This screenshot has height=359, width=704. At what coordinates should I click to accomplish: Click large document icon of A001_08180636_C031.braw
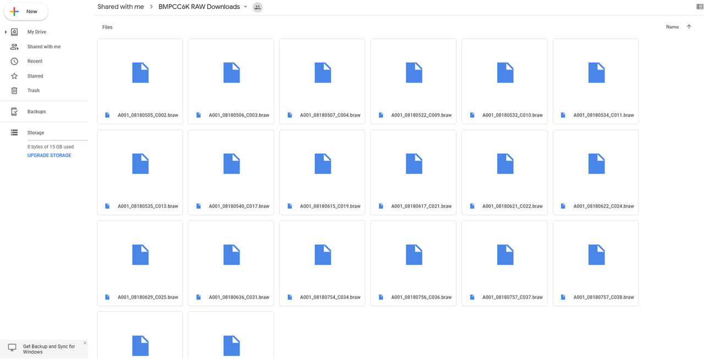tap(232, 255)
